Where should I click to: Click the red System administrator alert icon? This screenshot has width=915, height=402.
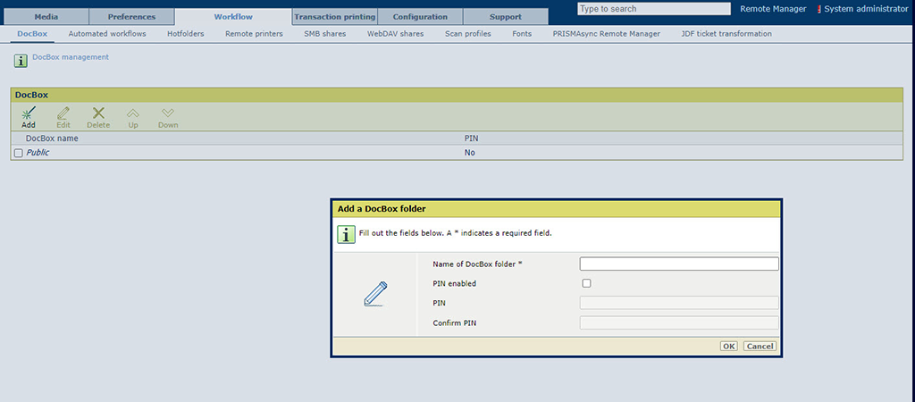coord(818,9)
